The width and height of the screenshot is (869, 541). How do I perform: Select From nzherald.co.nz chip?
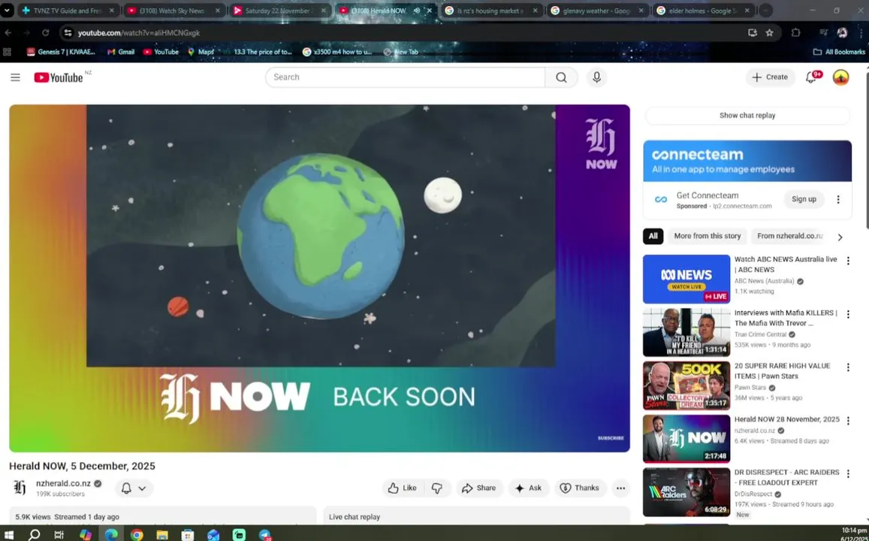point(789,236)
